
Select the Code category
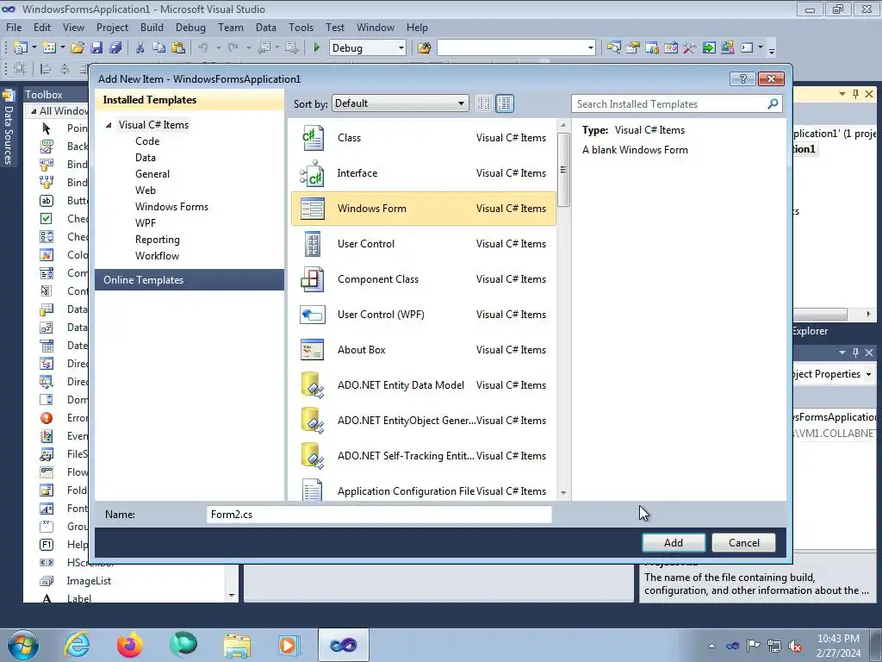click(147, 141)
